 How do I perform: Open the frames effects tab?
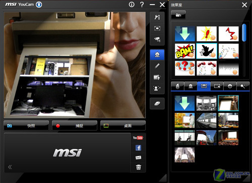(x=217, y=86)
